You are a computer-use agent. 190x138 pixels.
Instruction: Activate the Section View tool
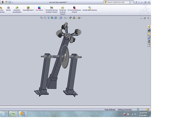coord(52,18)
